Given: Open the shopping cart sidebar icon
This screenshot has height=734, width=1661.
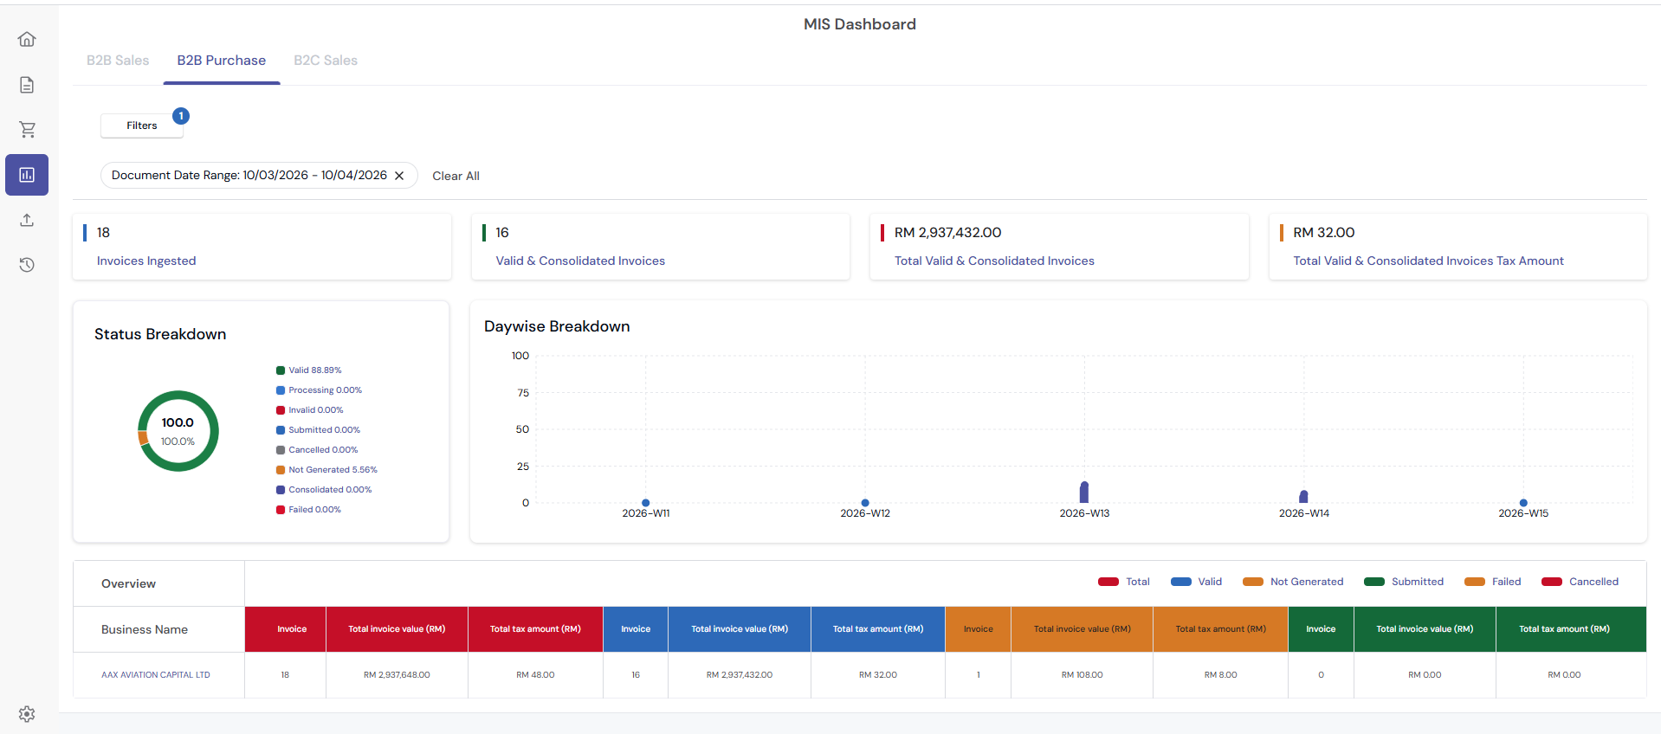Looking at the screenshot, I should point(27,130).
